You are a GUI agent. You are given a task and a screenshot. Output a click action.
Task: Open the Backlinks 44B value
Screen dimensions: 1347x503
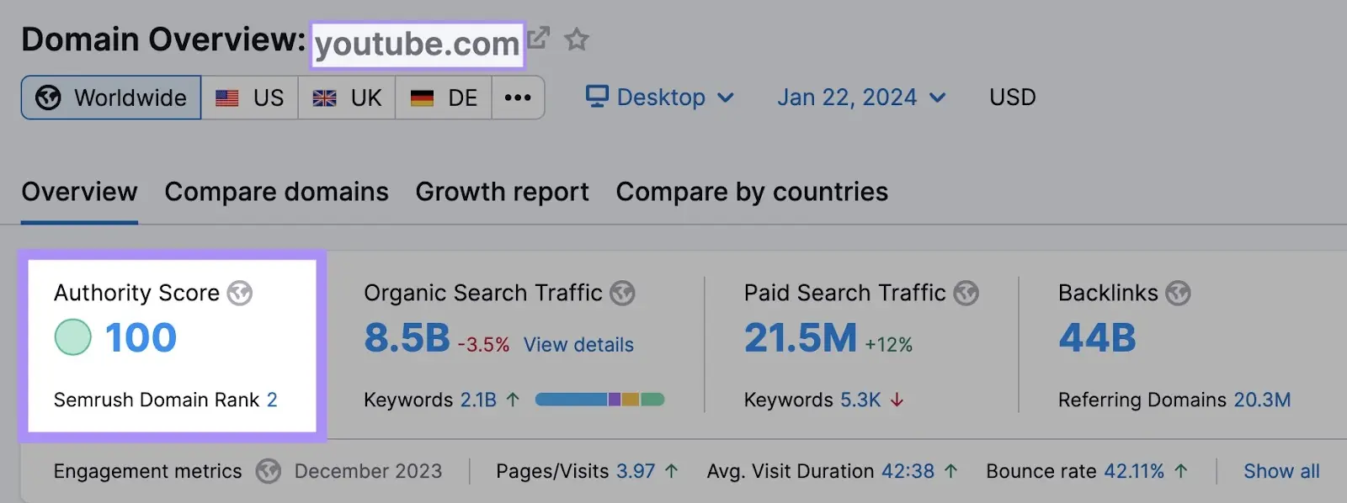click(x=1097, y=337)
